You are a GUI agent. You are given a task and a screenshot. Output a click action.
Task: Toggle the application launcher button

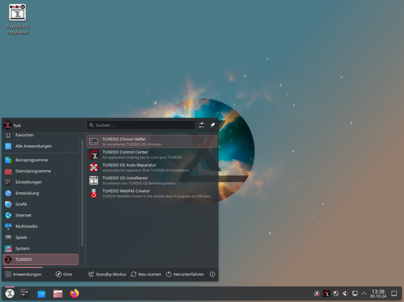click(10, 293)
